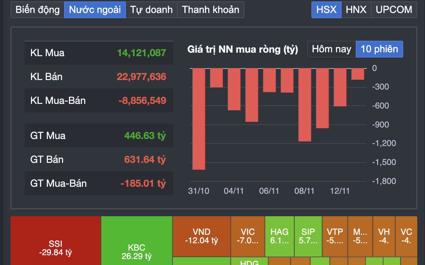Click the 06/11 date axis label
The height and width of the screenshot is (265, 425).
point(269,191)
